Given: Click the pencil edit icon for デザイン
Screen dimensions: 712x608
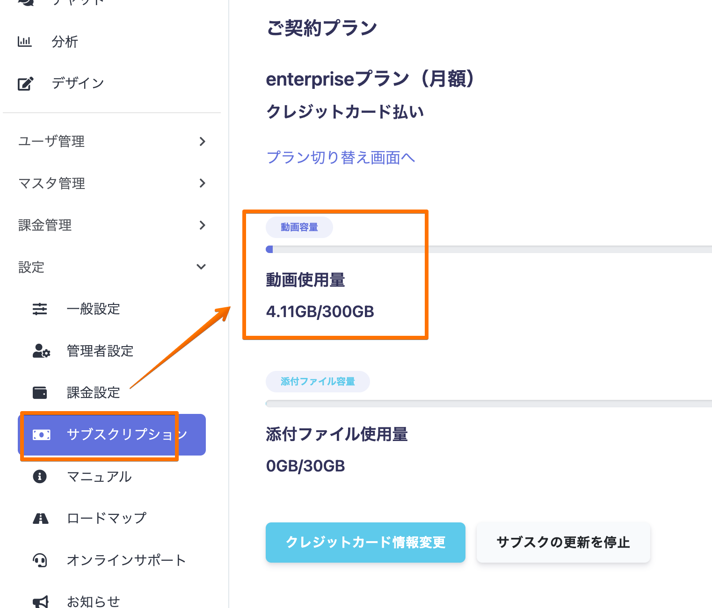Looking at the screenshot, I should click(25, 83).
